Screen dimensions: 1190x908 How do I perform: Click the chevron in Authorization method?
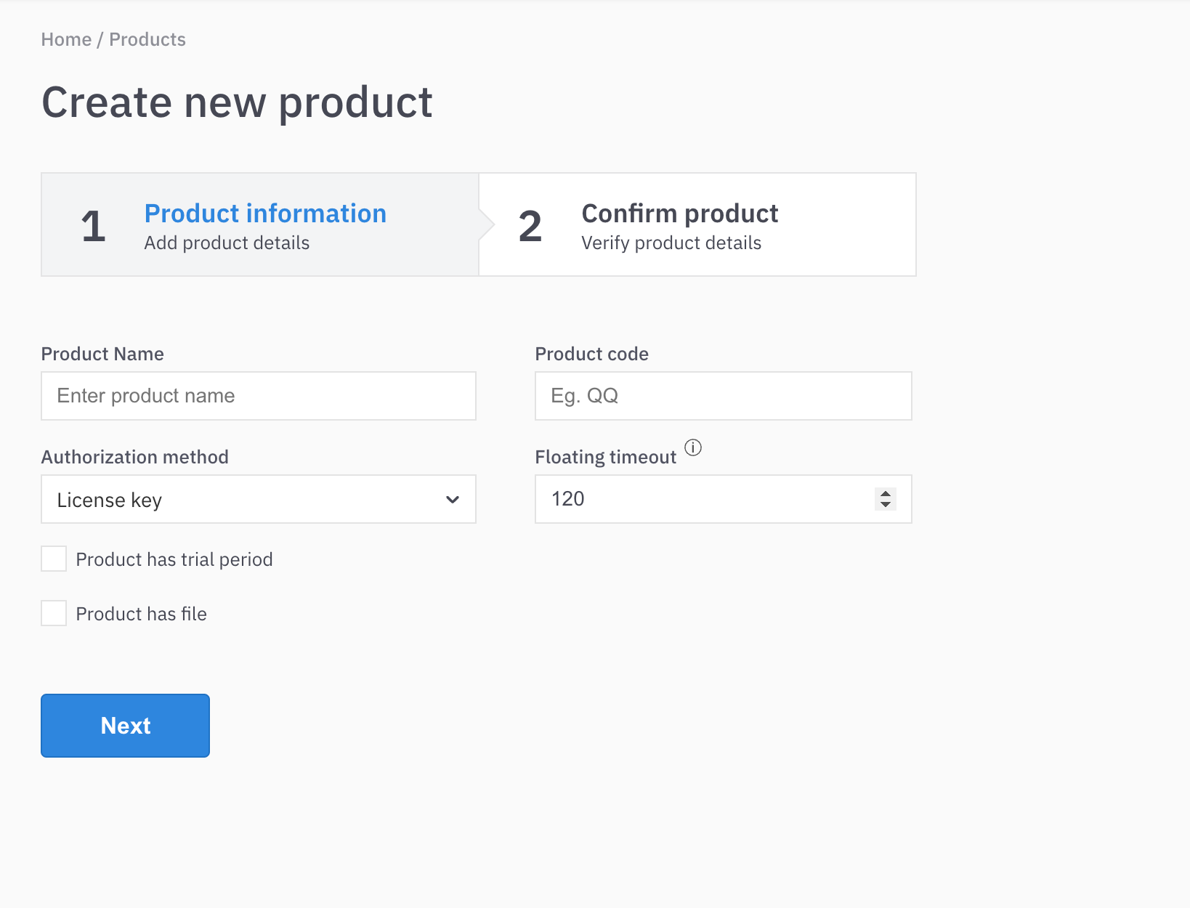(452, 500)
